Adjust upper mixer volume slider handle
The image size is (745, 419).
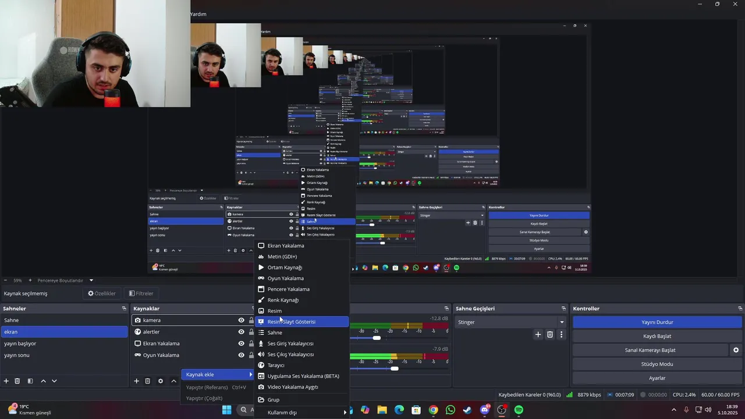(377, 338)
